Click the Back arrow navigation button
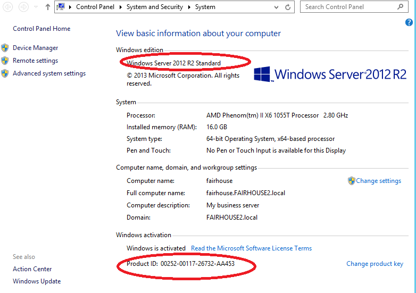Viewport: 416px width, 293px height. point(9,7)
